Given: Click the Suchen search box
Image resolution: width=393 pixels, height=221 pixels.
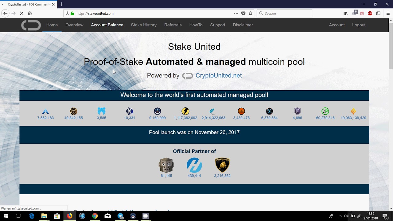Looking at the screenshot, I should point(284,13).
